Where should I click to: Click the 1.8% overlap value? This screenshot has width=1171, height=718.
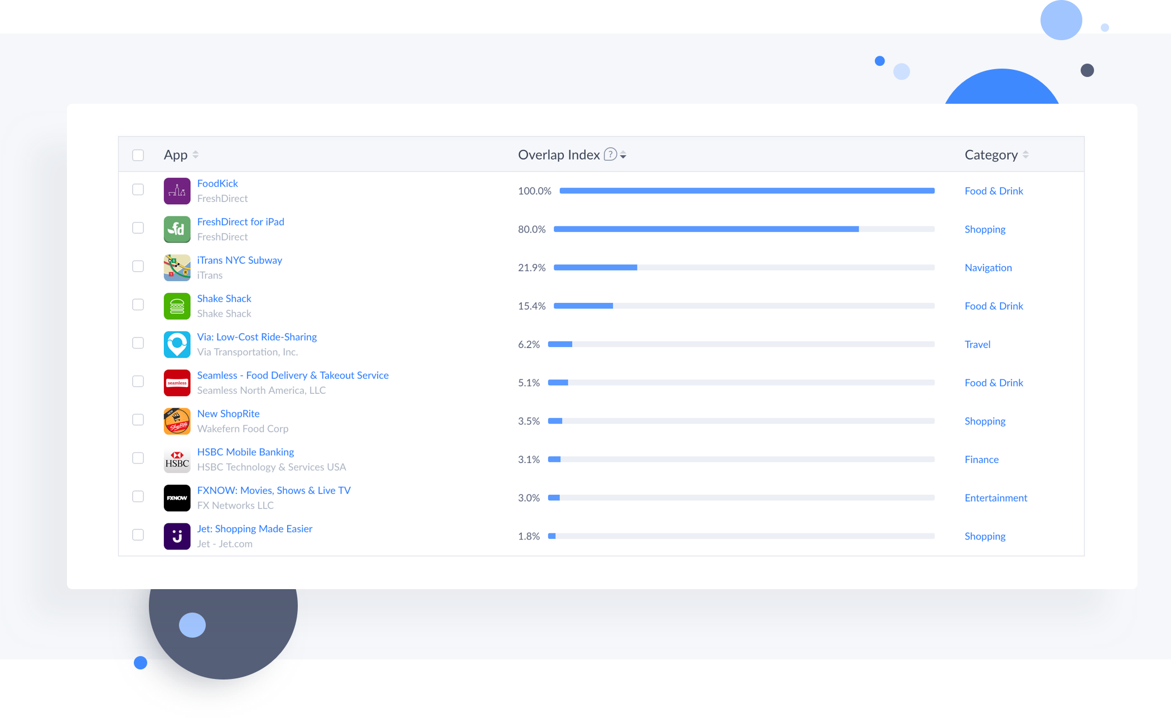pos(529,536)
